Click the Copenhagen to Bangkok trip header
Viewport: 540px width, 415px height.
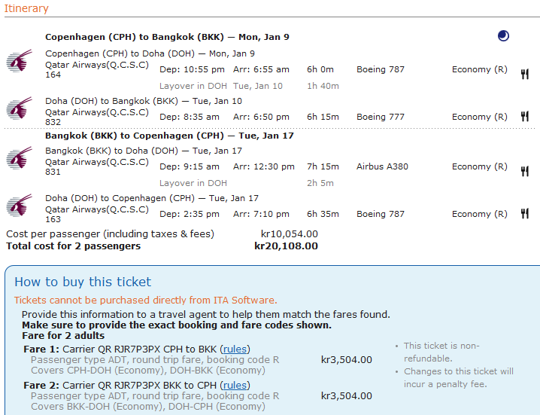coord(167,37)
